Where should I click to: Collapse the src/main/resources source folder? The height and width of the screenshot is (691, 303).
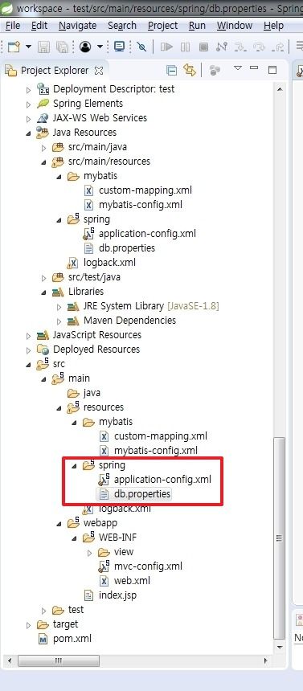click(43, 162)
